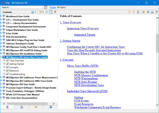
Task: Open the 2. Getting Started link
Action: click(70, 41)
